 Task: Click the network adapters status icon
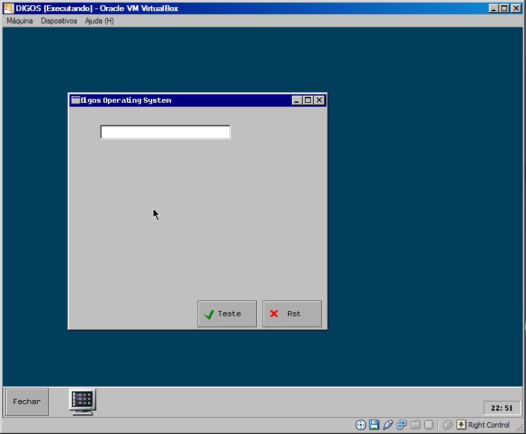coord(402,425)
